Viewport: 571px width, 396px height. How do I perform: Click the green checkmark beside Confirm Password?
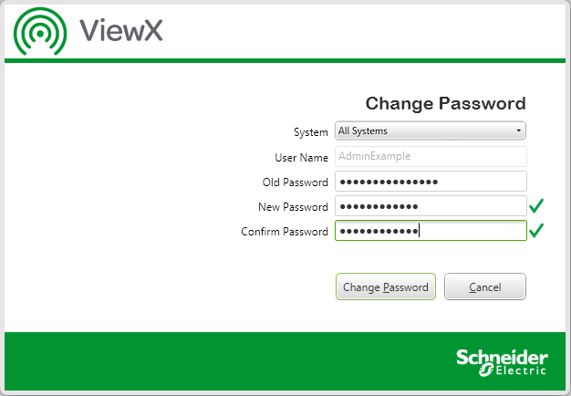click(536, 231)
